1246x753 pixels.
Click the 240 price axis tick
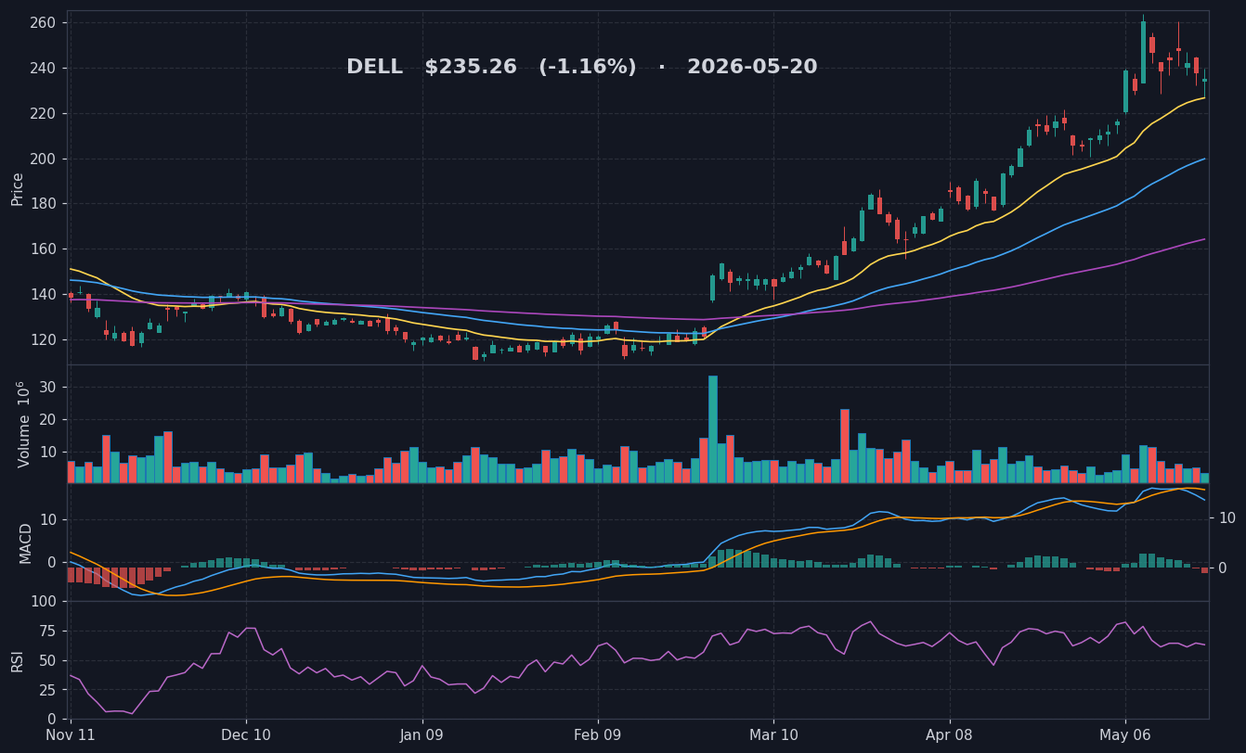[x=42, y=68]
